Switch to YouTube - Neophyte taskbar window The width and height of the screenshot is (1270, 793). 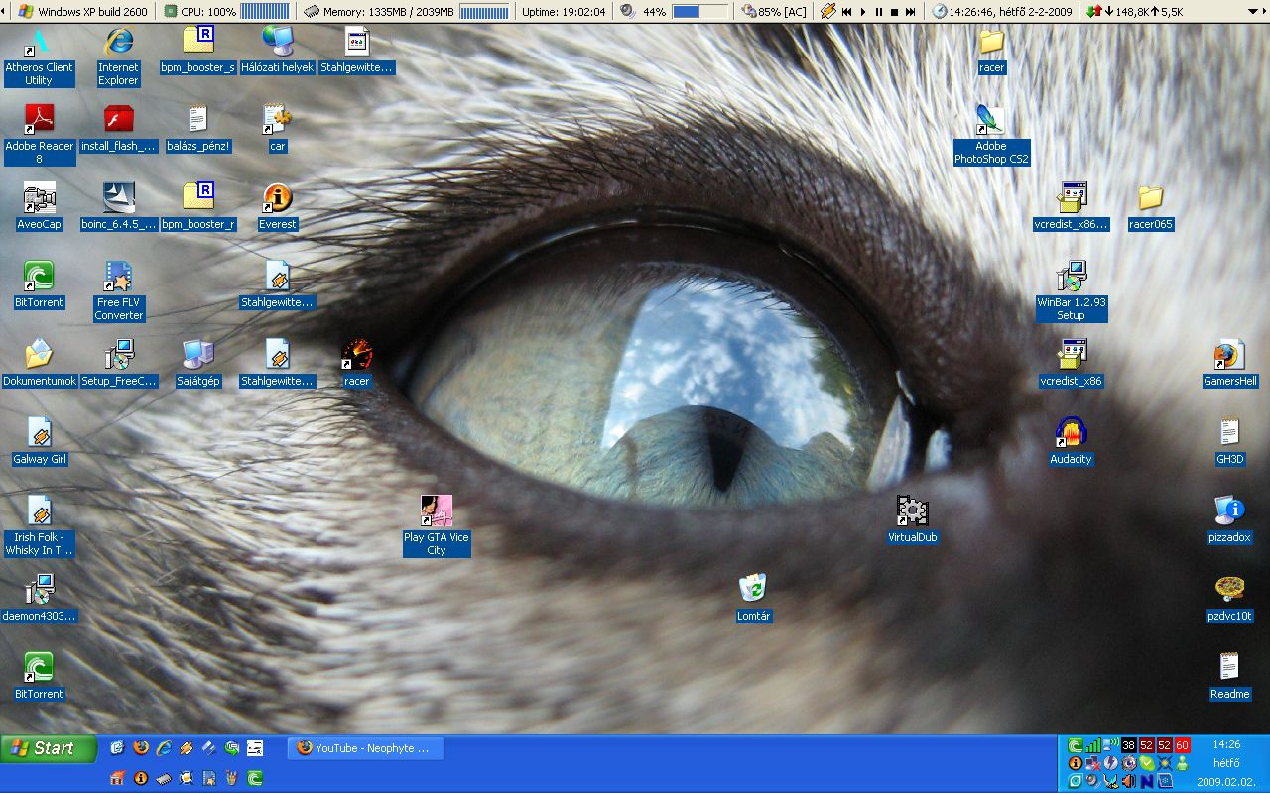click(366, 748)
